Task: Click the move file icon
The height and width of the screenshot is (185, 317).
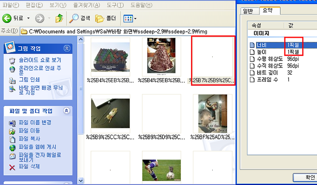Action: pyautogui.click(x=12, y=131)
